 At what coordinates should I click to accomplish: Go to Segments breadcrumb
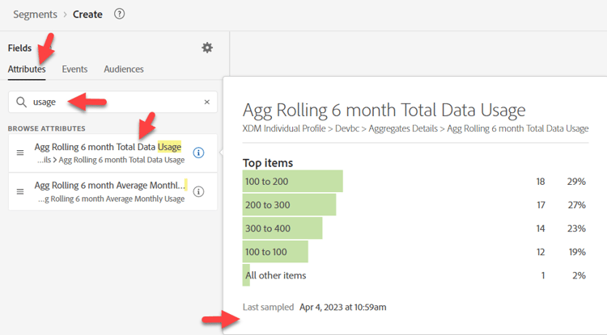36,15
